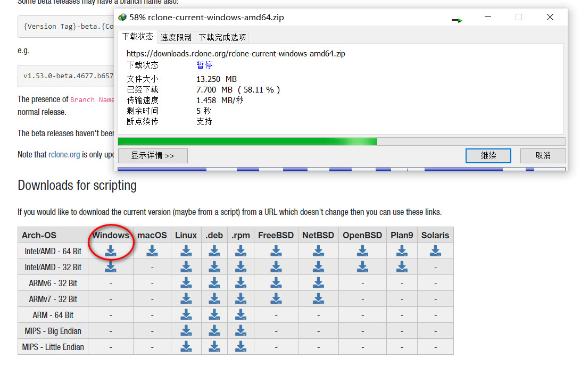Click the 1.458 MB/秒 transfer speed value
The image size is (581, 367).
[220, 100]
